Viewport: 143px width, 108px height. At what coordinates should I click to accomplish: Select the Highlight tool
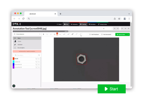(27, 44)
